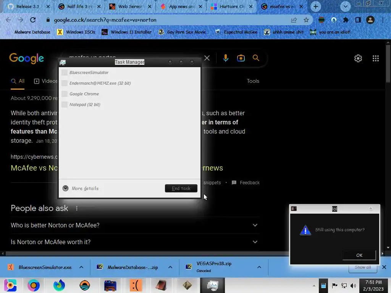391x293 pixels.
Task: Open the search Tools option
Action: [253, 81]
